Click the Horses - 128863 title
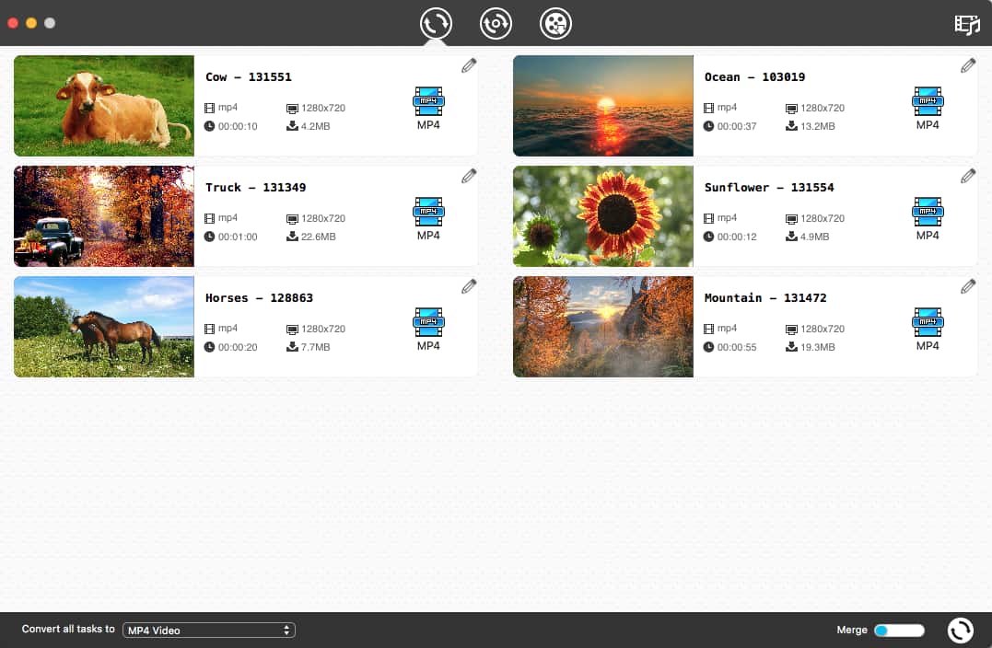Viewport: 992px width, 648px height. pos(259,298)
